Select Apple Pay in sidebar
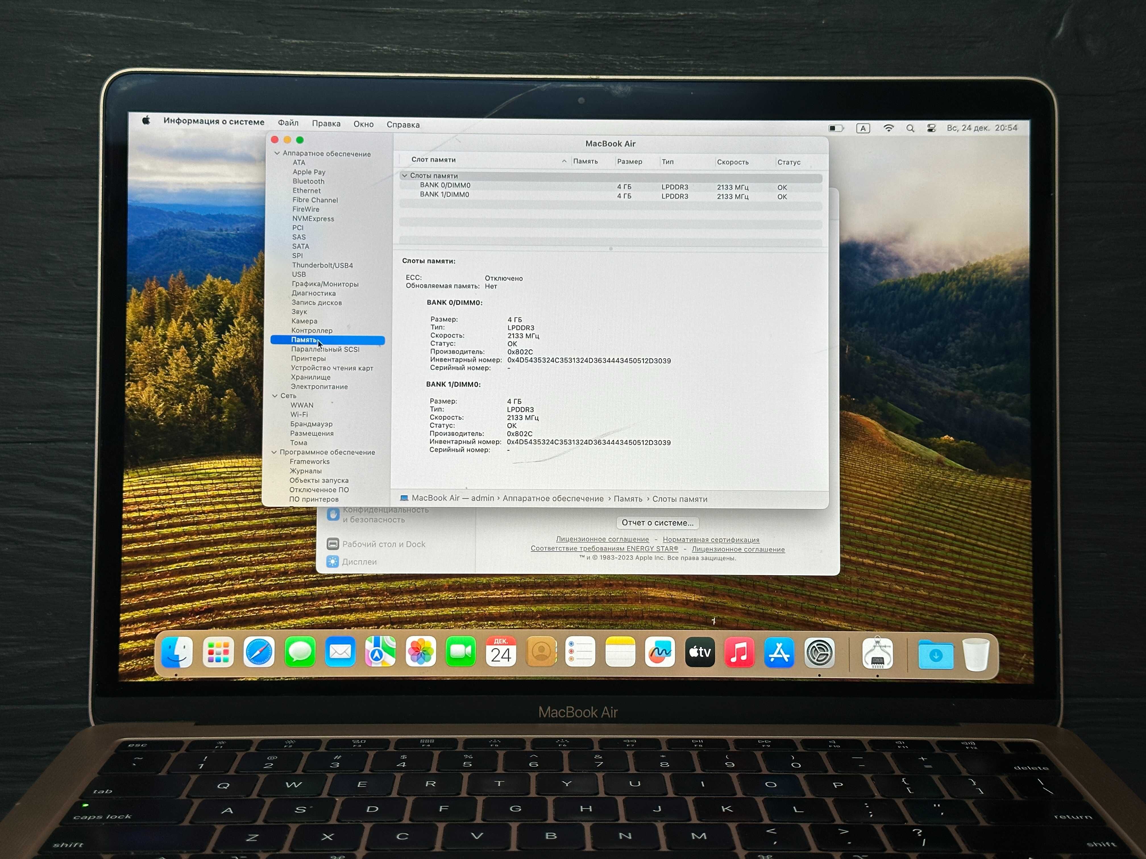Image resolution: width=1146 pixels, height=859 pixels. pos(309,172)
